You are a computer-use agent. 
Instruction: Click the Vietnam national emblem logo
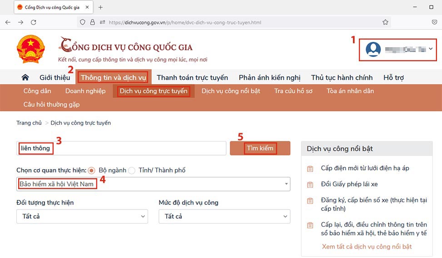point(31,49)
